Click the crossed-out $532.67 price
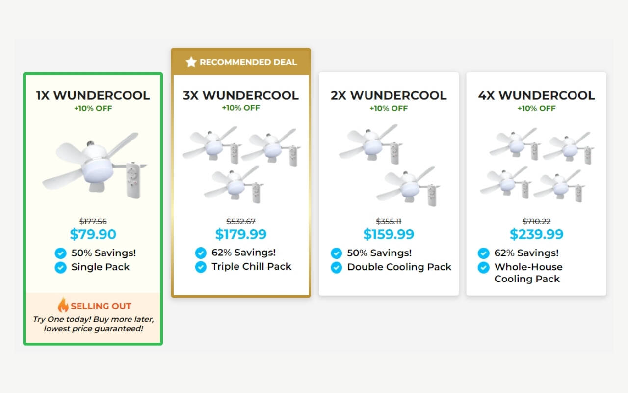The width and height of the screenshot is (628, 393). [x=241, y=221]
